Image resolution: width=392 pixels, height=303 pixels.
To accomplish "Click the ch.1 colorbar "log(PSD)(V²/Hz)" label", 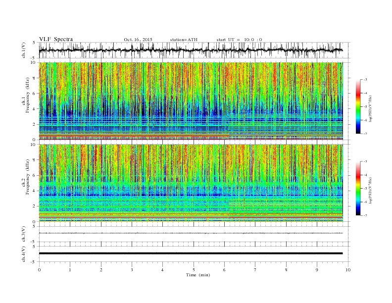I will [371, 109].
